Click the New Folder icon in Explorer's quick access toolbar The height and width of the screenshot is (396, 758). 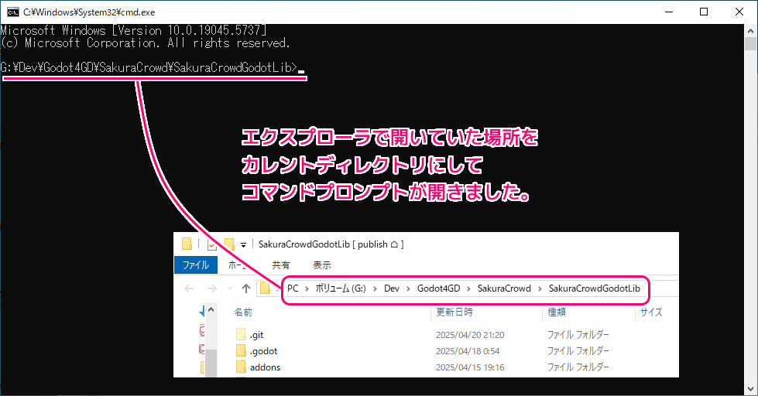(228, 244)
